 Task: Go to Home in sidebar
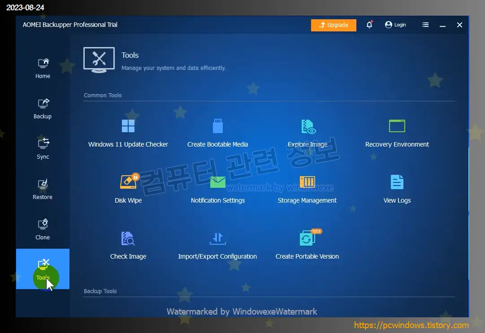tap(43, 69)
